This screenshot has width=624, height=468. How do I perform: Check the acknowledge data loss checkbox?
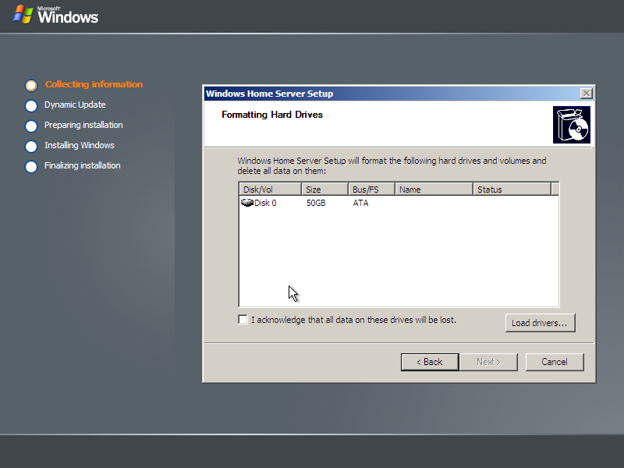click(243, 320)
